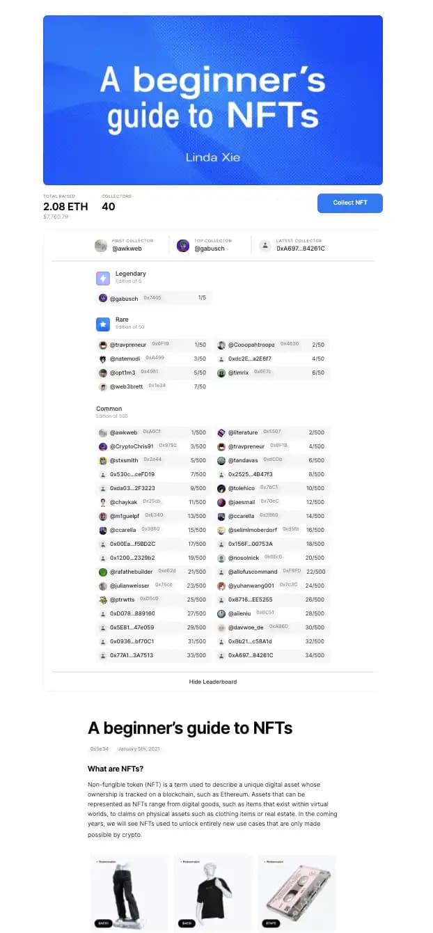This screenshot has height=933, width=433.
Task: Click the Legendary edition lightning icon
Action: pyautogui.click(x=103, y=279)
